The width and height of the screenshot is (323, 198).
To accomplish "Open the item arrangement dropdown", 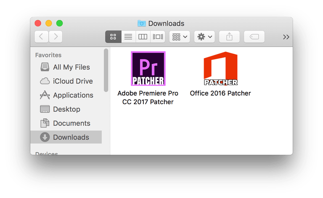I will 180,36.
